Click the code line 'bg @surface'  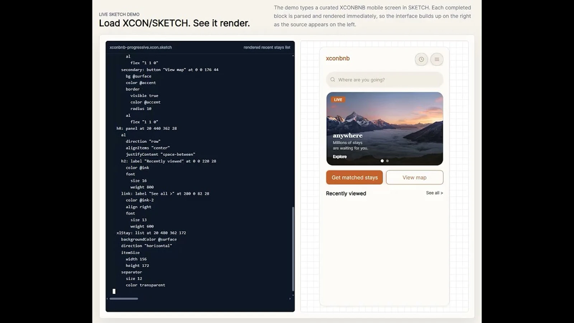tap(138, 76)
